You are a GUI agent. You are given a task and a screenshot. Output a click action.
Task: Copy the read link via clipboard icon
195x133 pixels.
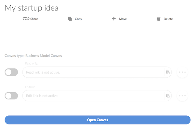pos(168,72)
